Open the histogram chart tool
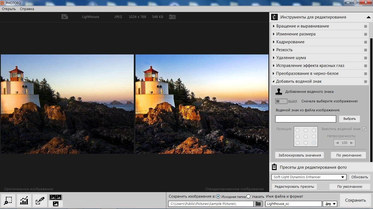This screenshot has width=373, height=209. (24, 201)
